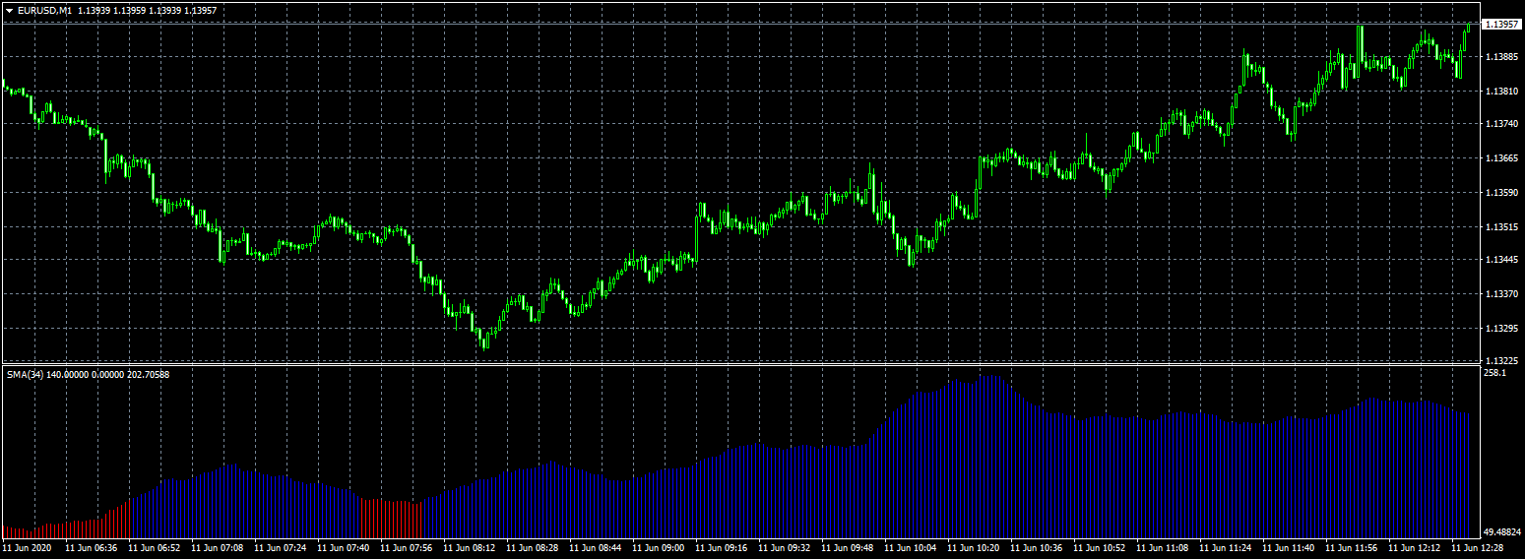Screen dimensions: 1525x559
Task: Click the 258.1 indicator scale value
Action: (1495, 373)
